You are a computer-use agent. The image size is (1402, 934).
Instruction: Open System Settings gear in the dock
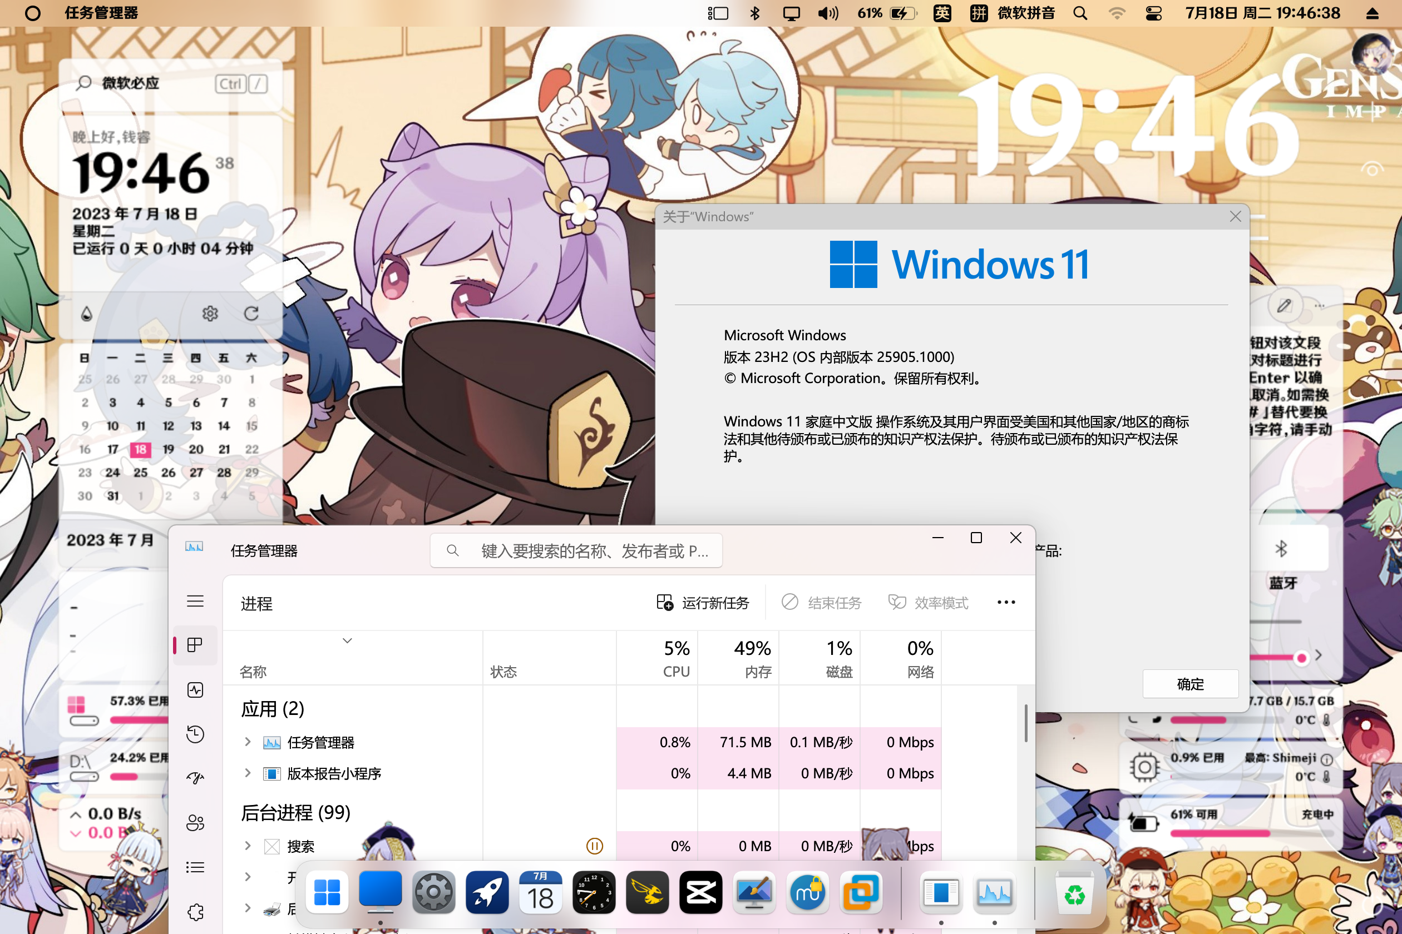pos(433,892)
